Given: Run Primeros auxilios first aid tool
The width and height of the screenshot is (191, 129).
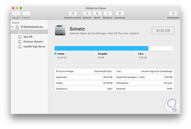Looking at the screenshot, I should [73, 14].
